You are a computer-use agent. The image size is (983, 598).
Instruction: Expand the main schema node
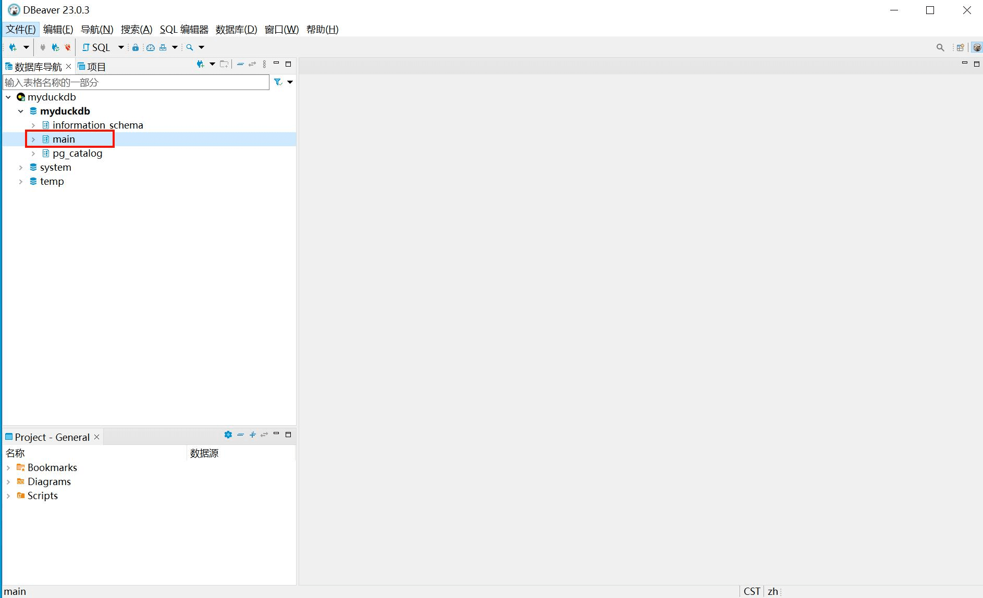click(x=33, y=139)
